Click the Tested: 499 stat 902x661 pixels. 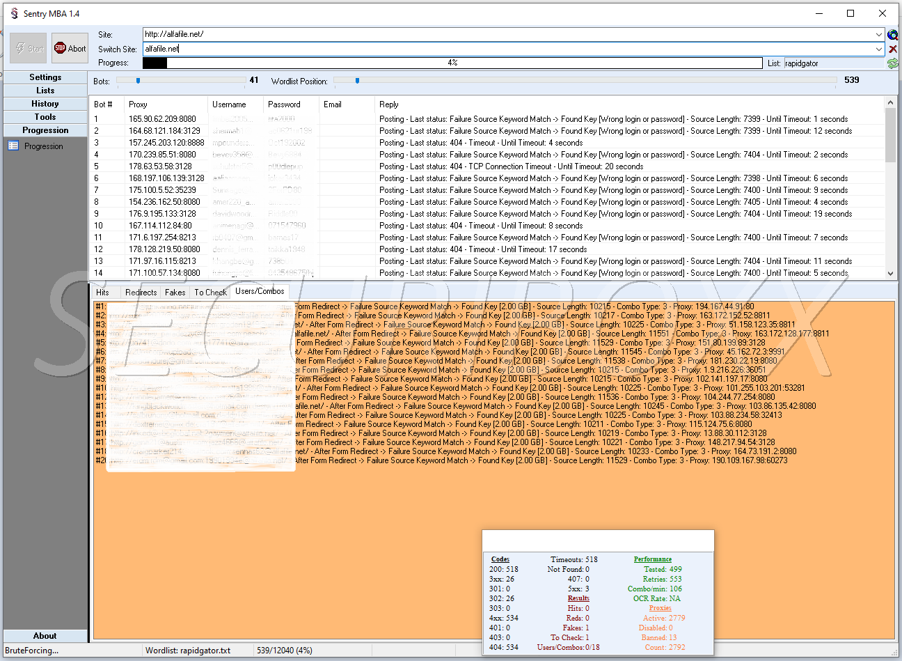(663, 569)
